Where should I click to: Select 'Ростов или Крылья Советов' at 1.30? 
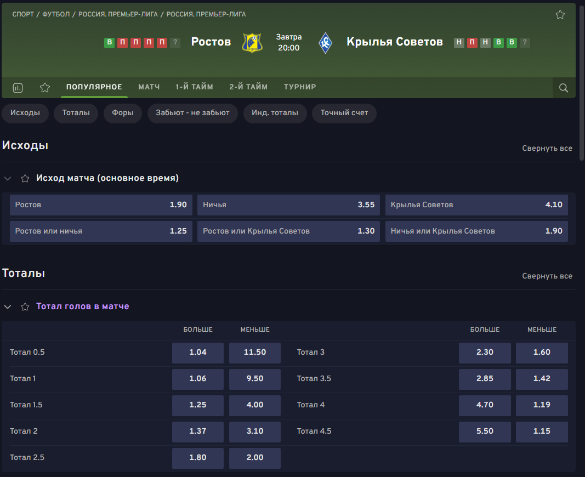pos(289,231)
